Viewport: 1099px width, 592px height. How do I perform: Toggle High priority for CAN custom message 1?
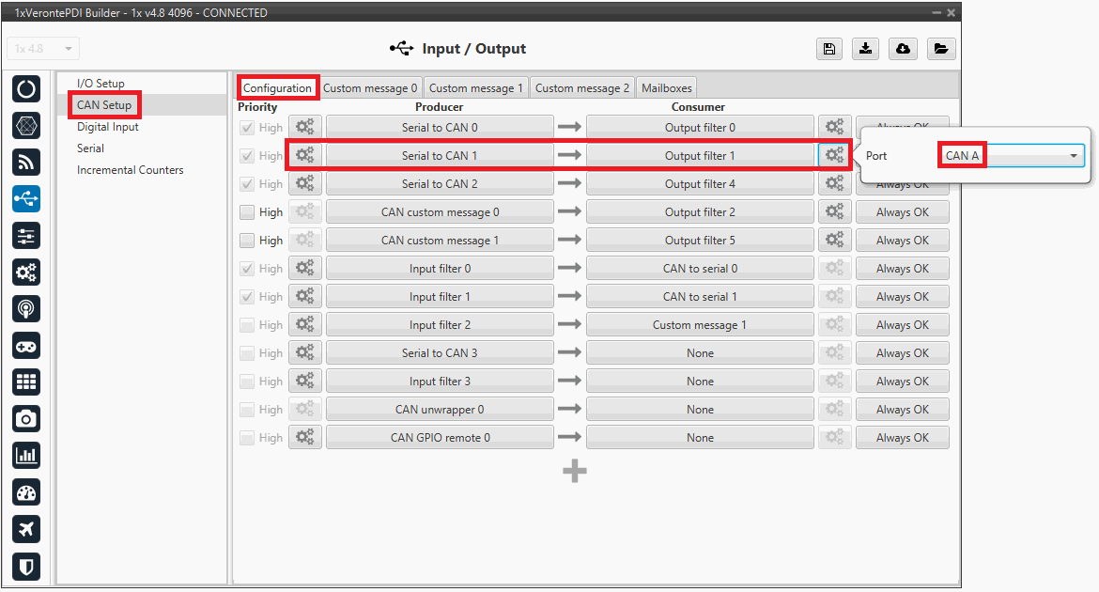click(247, 241)
